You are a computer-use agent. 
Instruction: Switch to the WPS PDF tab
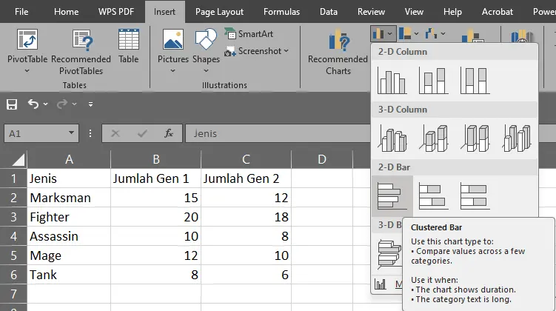coord(116,12)
